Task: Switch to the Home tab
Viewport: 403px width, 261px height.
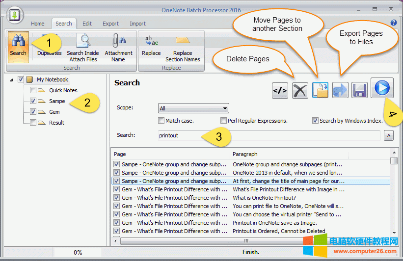Action: pyautogui.click(x=37, y=24)
